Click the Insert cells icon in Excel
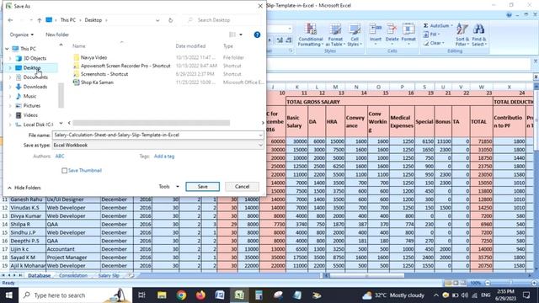 click(x=376, y=34)
